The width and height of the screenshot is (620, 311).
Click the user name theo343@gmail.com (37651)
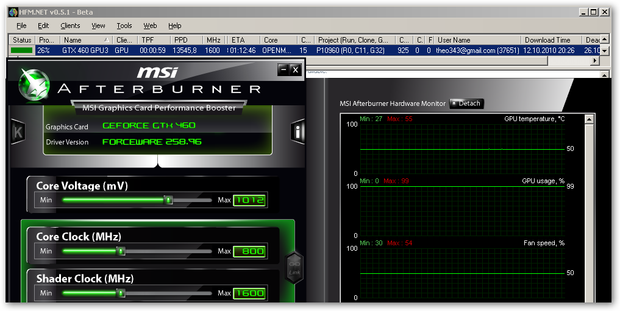(x=477, y=51)
